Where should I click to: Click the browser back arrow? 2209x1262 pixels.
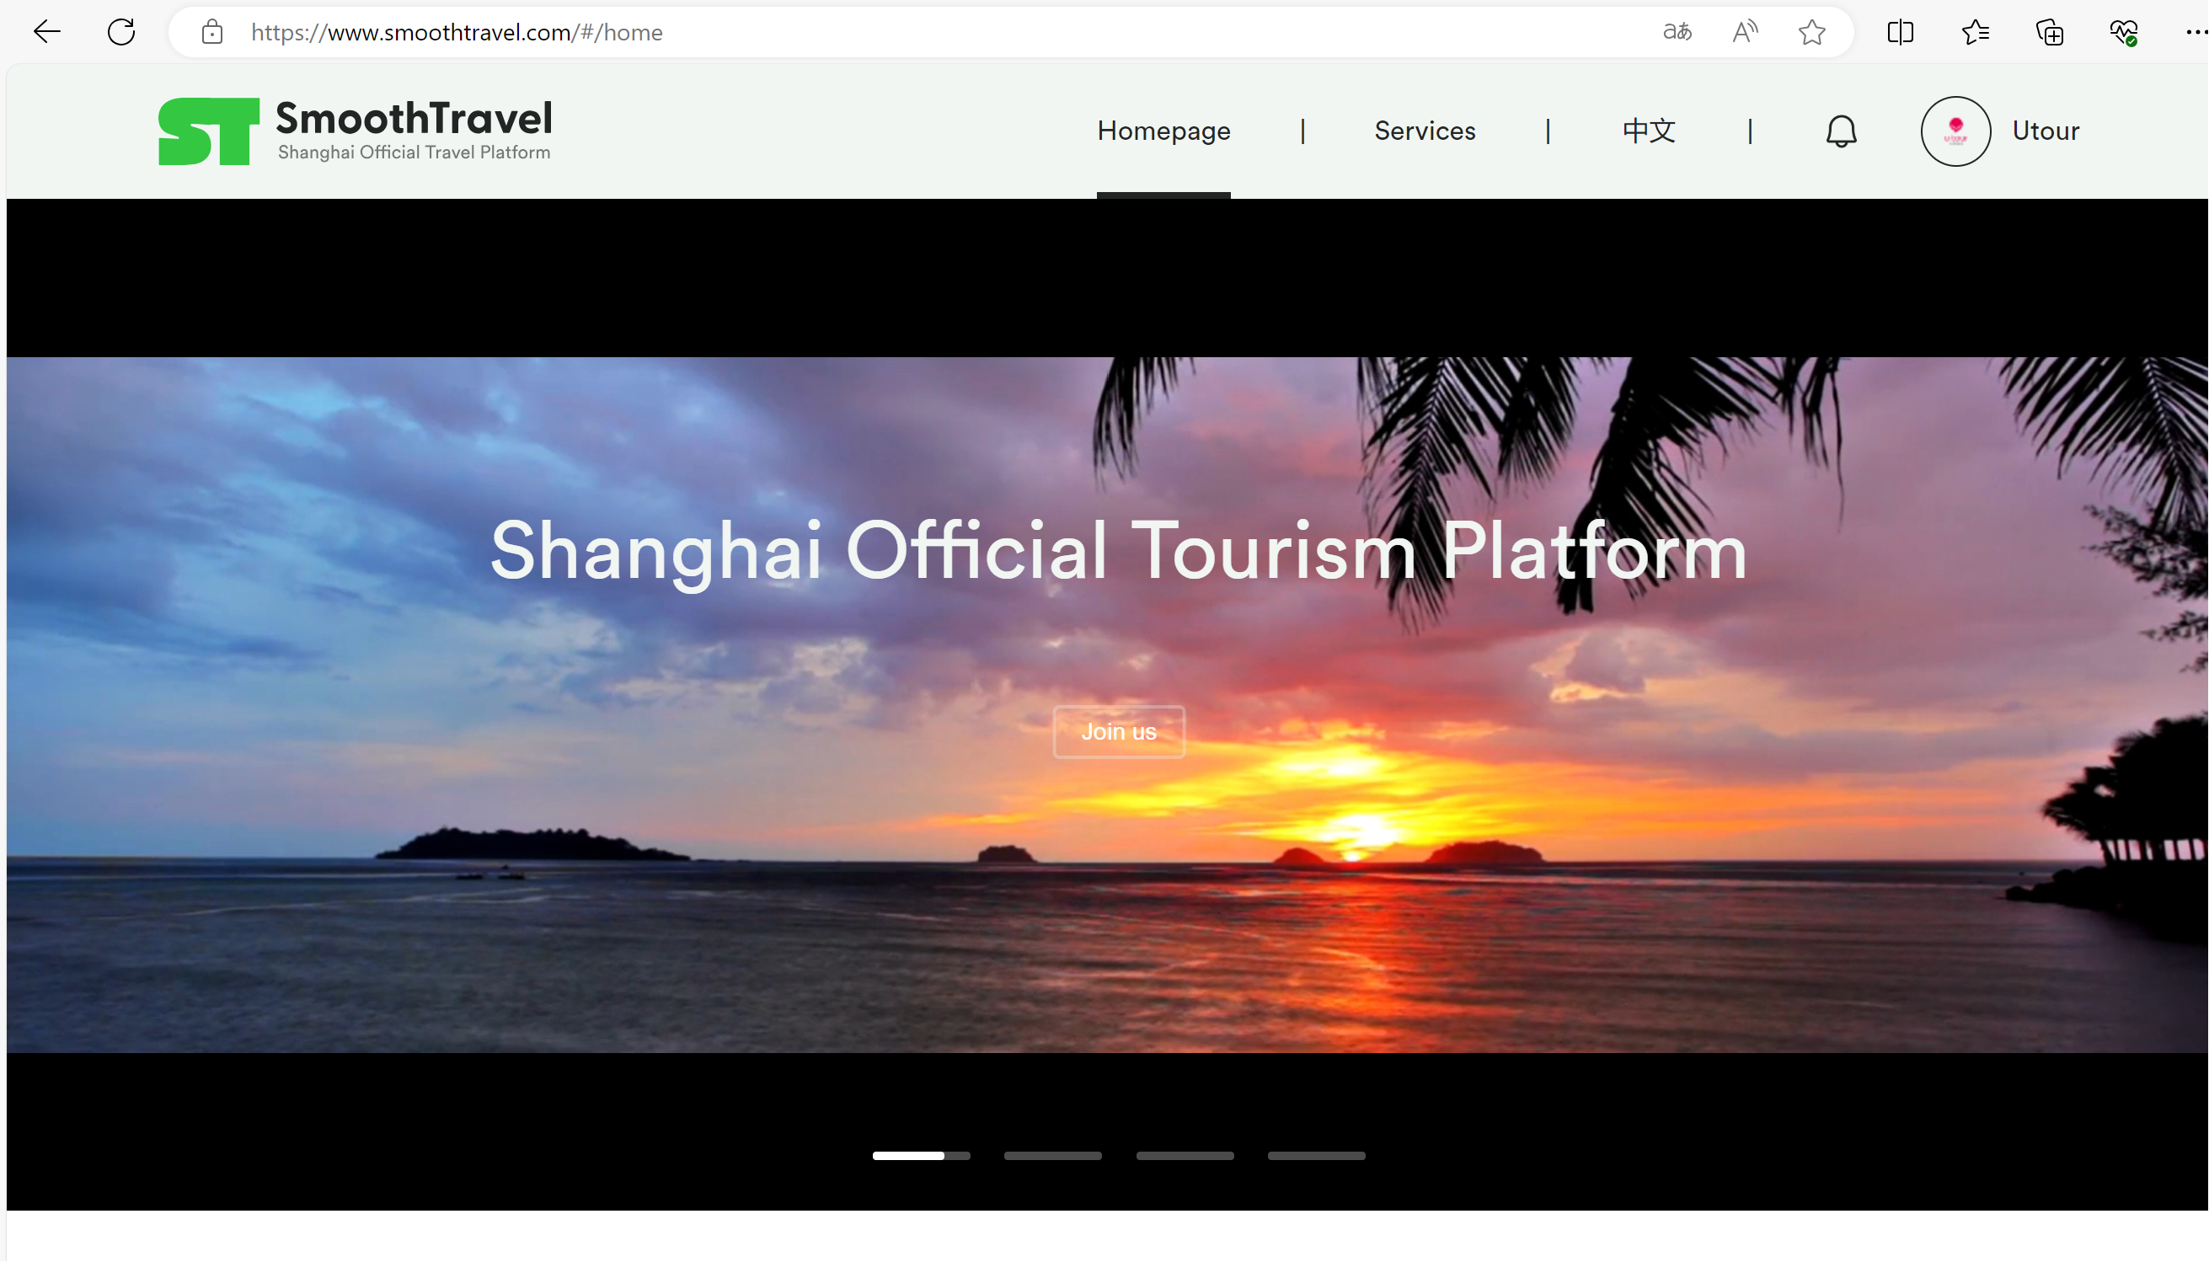click(47, 32)
